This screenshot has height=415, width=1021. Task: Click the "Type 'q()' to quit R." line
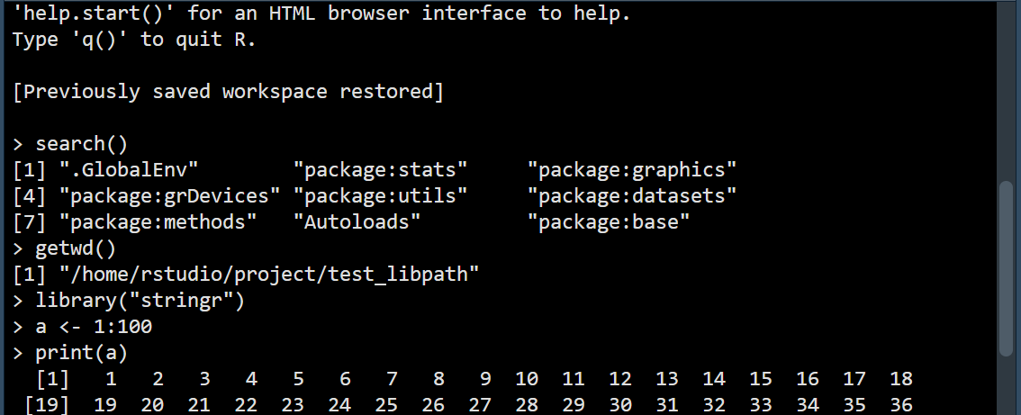pyautogui.click(x=135, y=41)
